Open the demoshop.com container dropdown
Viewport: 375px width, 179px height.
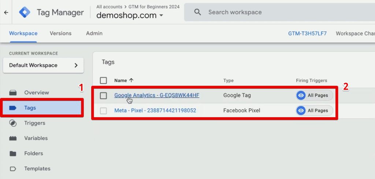pyautogui.click(x=130, y=15)
